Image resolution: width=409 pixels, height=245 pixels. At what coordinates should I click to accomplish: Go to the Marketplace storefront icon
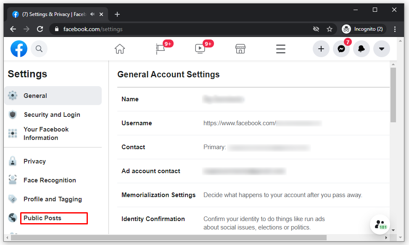click(240, 49)
